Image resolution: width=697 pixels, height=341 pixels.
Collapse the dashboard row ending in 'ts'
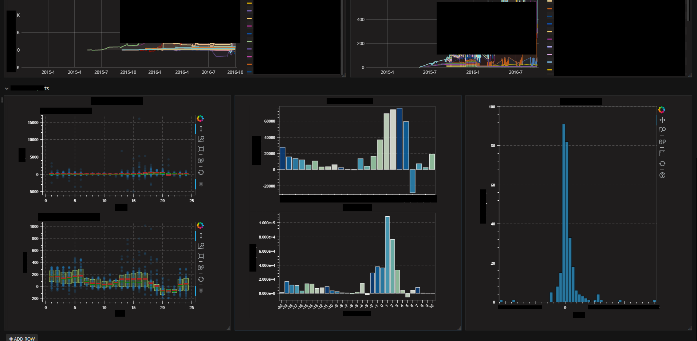[7, 88]
